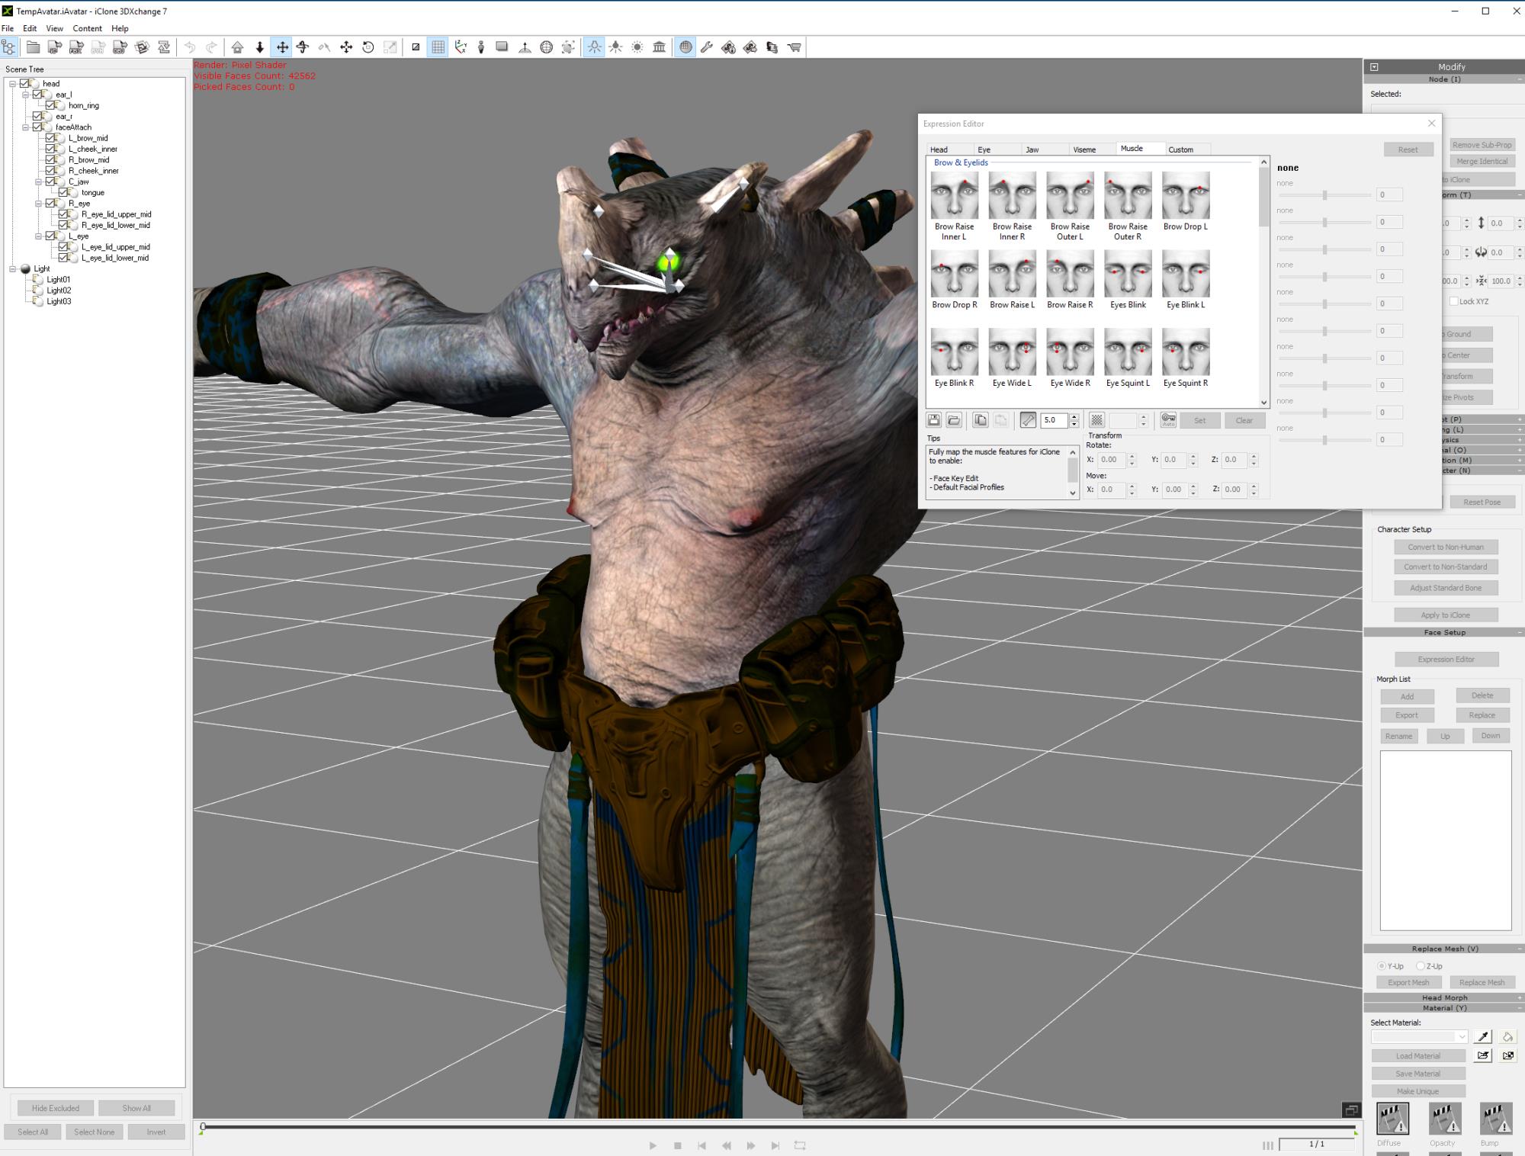This screenshot has width=1525, height=1156.
Task: Click the wireframe globe icon
Action: (x=546, y=47)
